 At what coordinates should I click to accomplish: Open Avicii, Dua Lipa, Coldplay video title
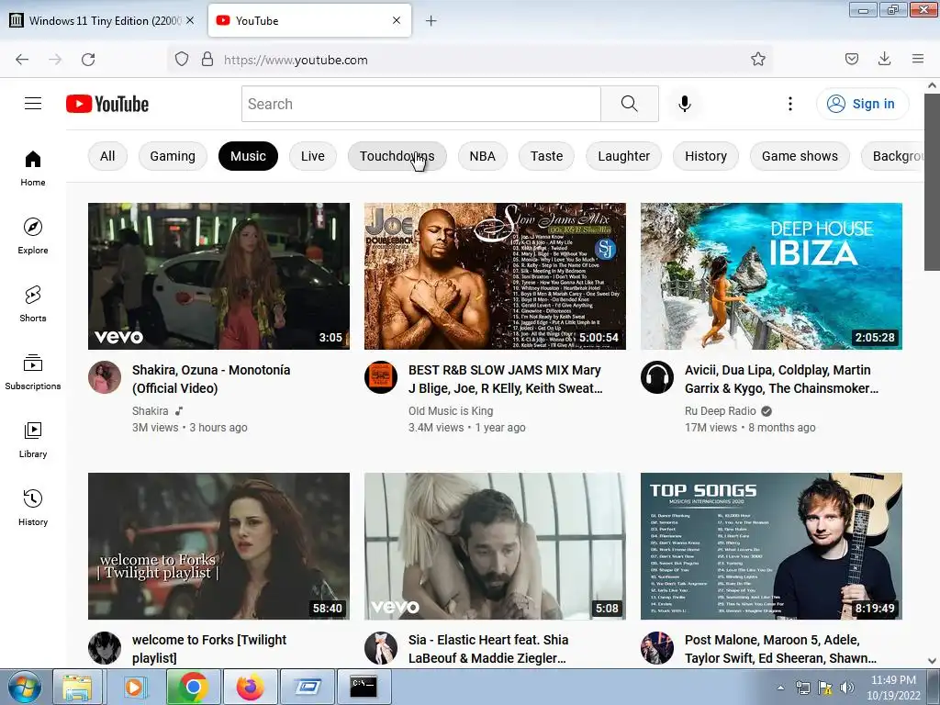(782, 379)
